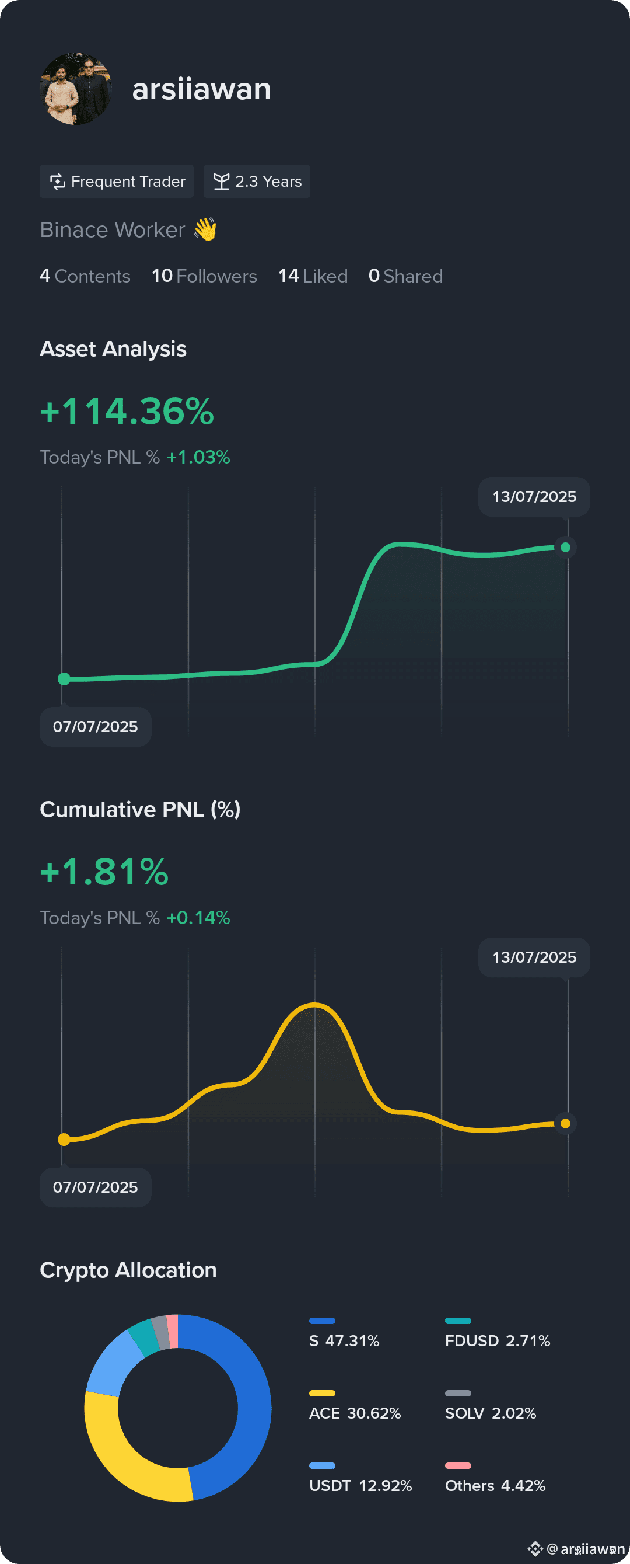The height and width of the screenshot is (1564, 630).
Task: Click the Binance logo in watermark
Action: (535, 1549)
